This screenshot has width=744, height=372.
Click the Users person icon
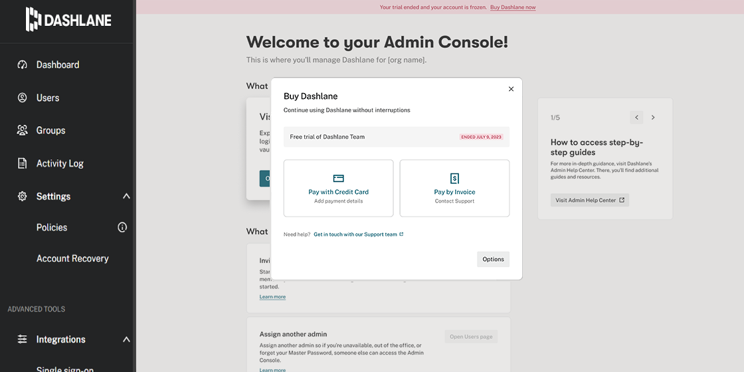[23, 98]
